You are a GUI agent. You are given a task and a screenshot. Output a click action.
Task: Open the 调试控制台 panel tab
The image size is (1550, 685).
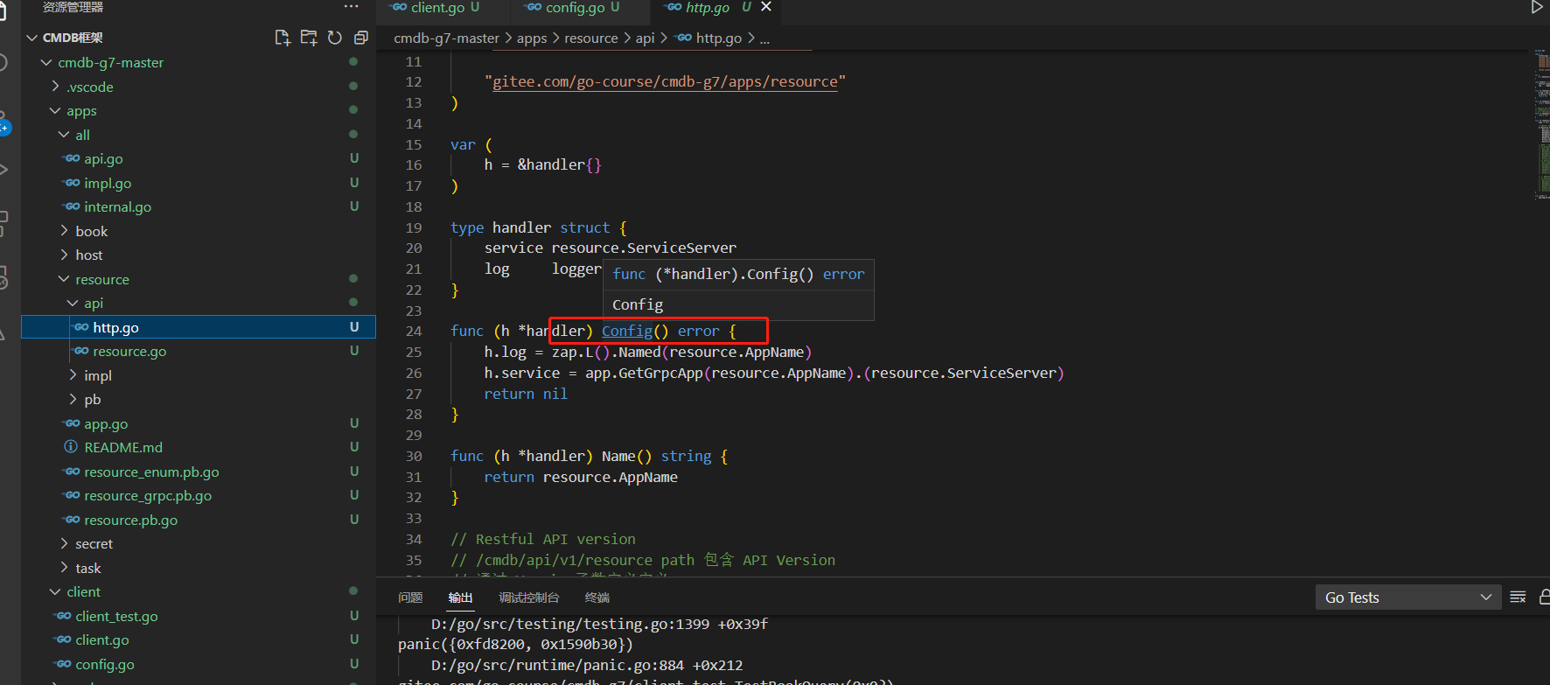click(x=528, y=598)
